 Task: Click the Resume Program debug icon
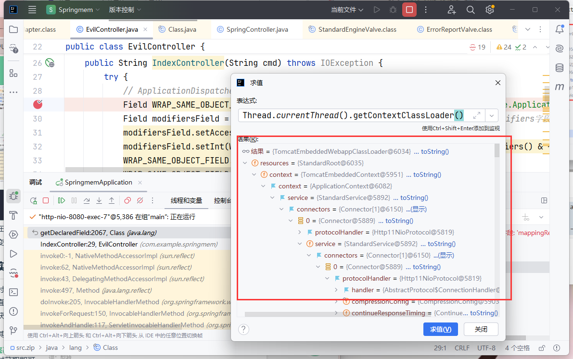(62, 200)
